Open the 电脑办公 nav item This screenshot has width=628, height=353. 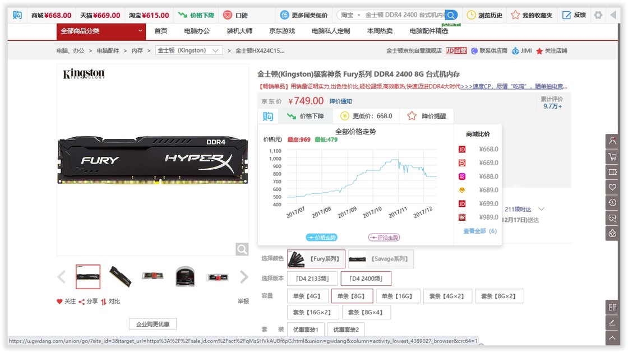click(x=197, y=31)
